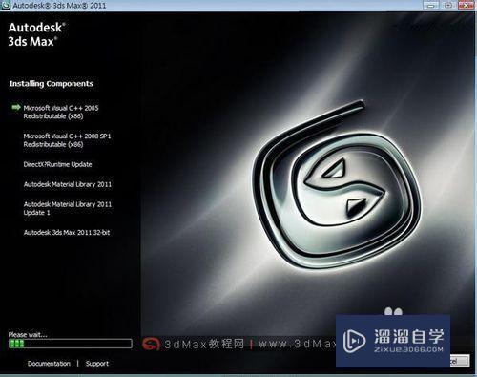Close the 3ds Max installer window
Image resolution: width=477 pixels, height=377 pixels.
[466, 5]
